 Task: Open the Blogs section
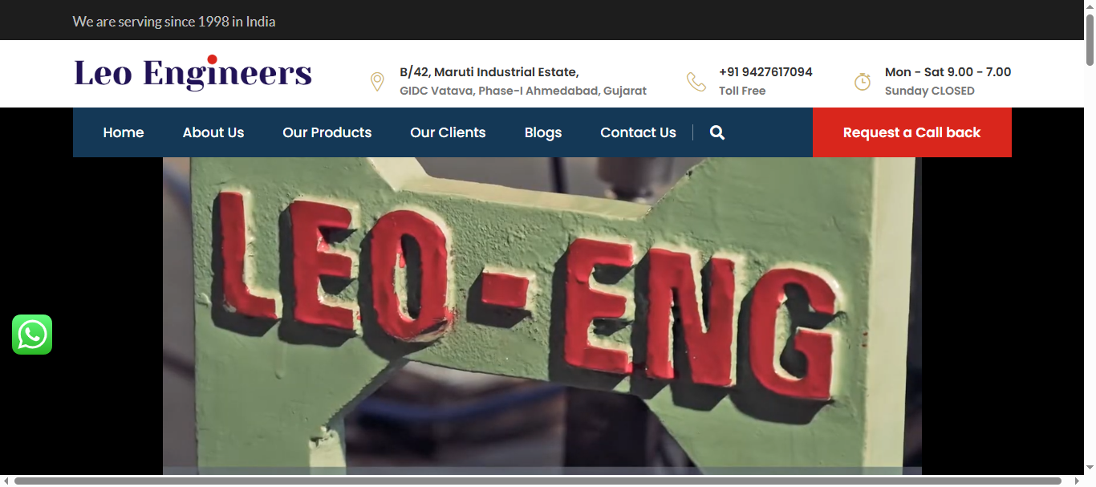coord(542,133)
